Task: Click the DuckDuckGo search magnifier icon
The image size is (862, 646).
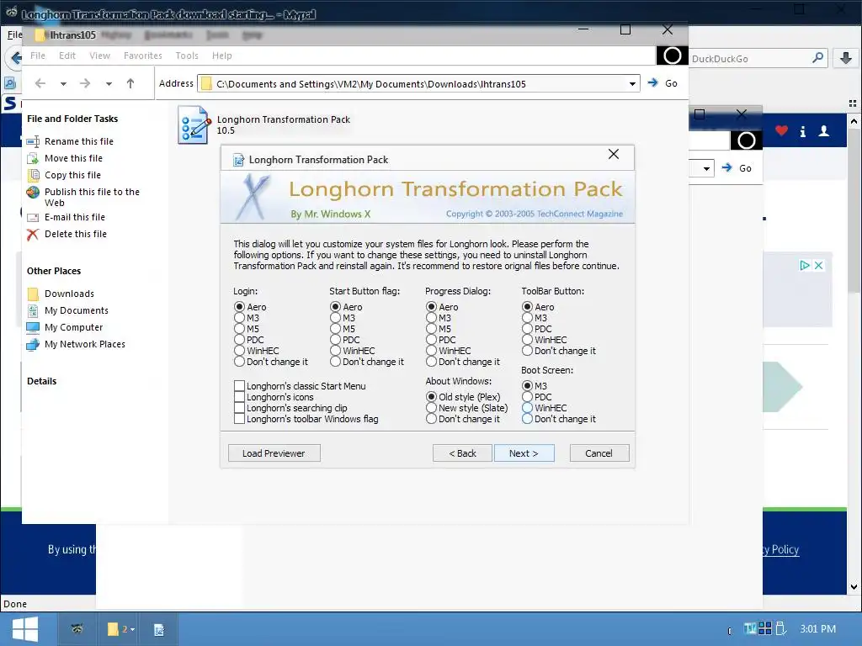Action: coord(818,57)
